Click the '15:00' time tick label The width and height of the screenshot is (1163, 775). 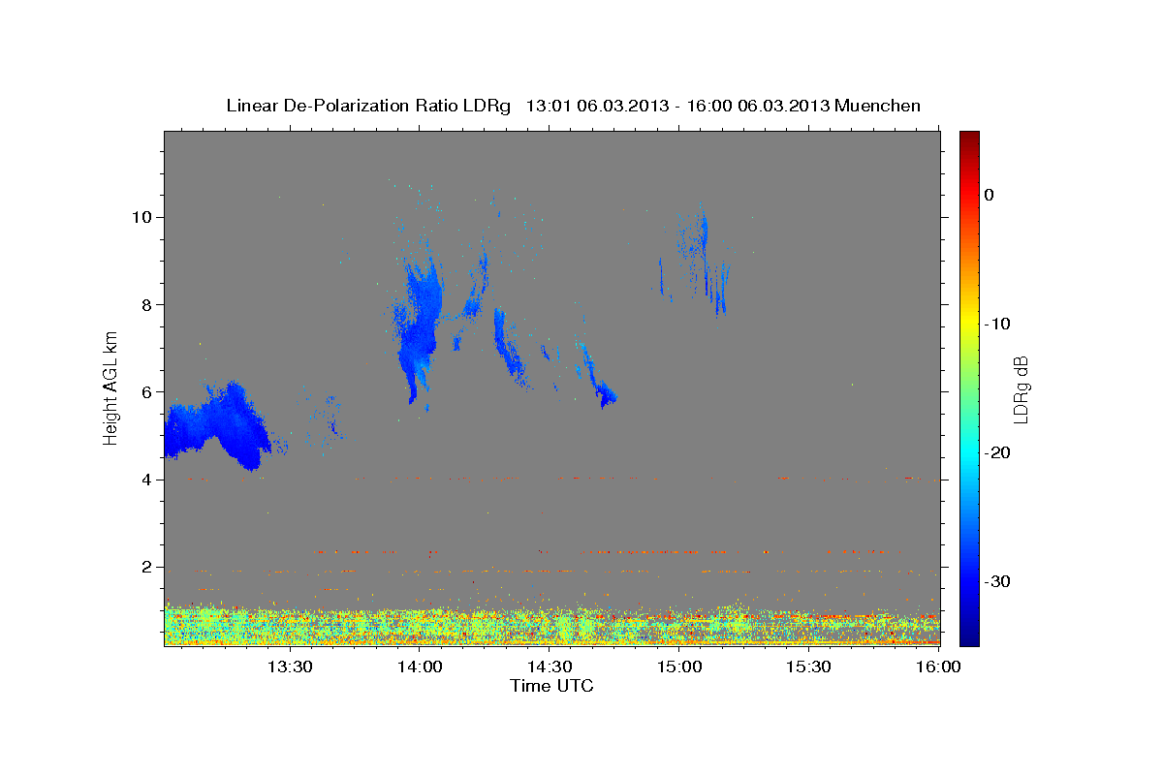click(x=680, y=666)
